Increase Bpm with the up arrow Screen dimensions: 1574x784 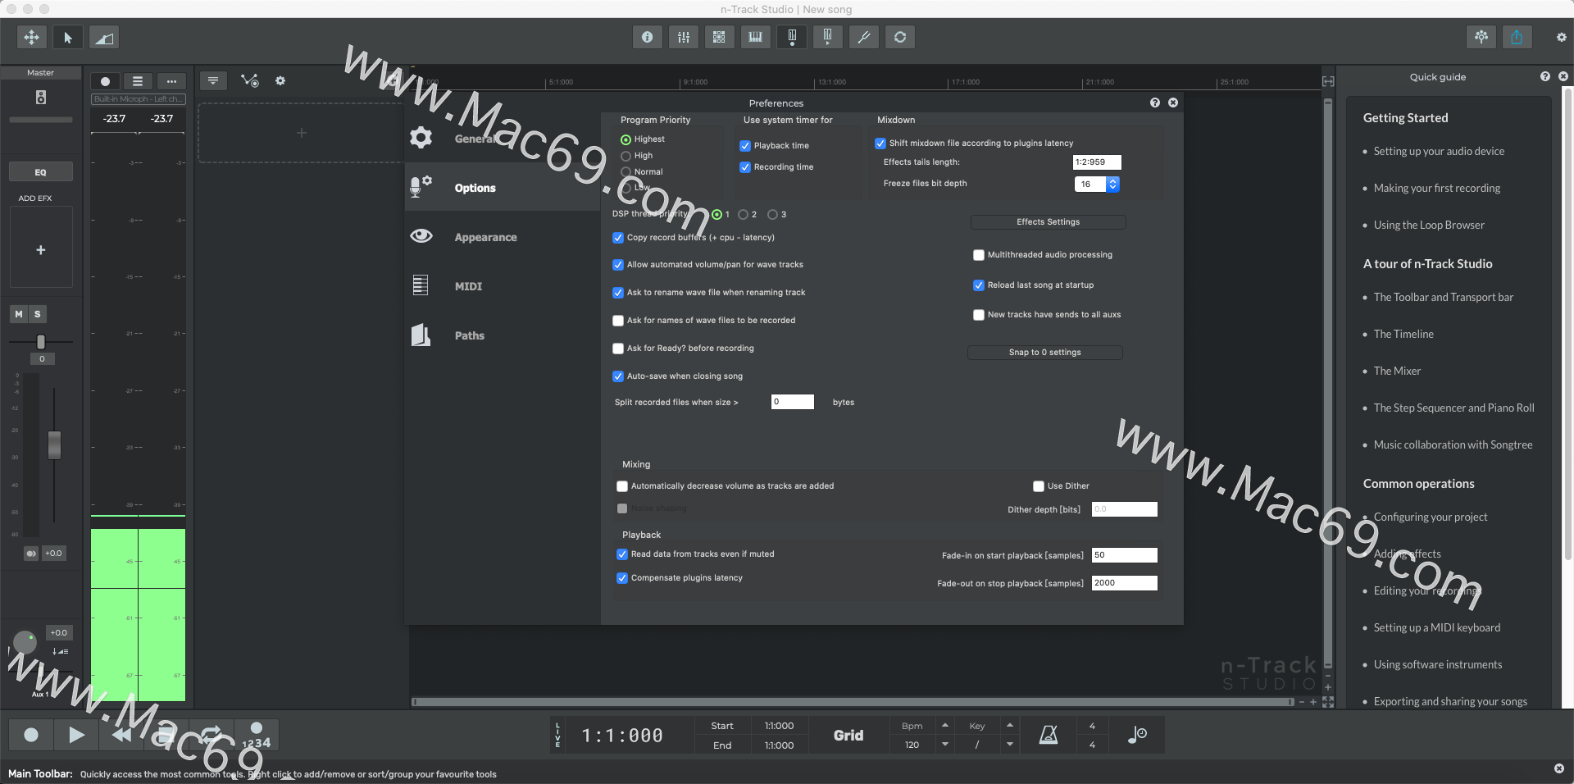coord(945,725)
